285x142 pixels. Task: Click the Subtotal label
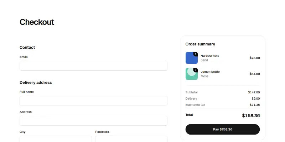(191, 92)
